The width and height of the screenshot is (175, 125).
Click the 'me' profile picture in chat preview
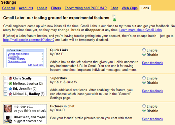pyautogui.click(x=8, y=109)
